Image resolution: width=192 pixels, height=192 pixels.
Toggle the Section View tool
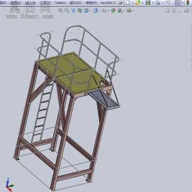click(x=80, y=11)
